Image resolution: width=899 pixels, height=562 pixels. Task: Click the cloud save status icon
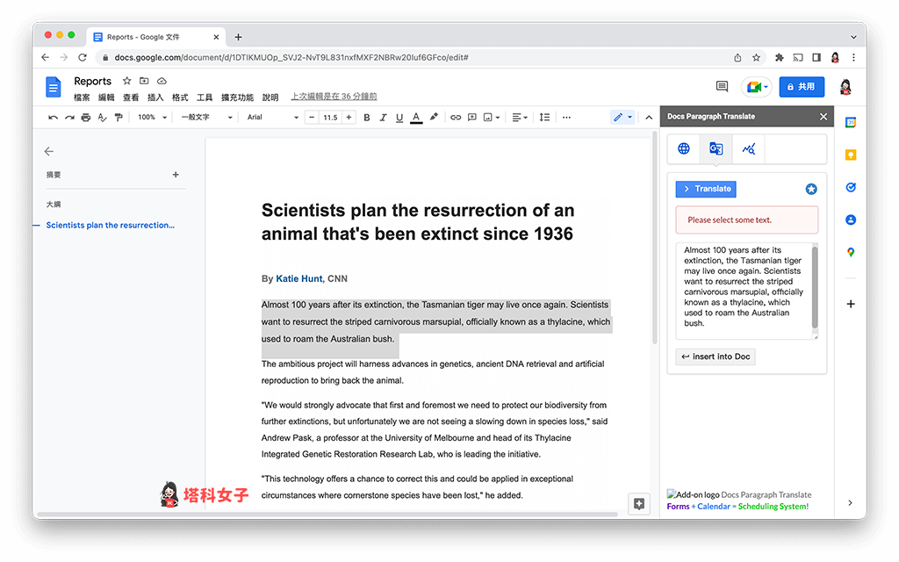point(162,81)
